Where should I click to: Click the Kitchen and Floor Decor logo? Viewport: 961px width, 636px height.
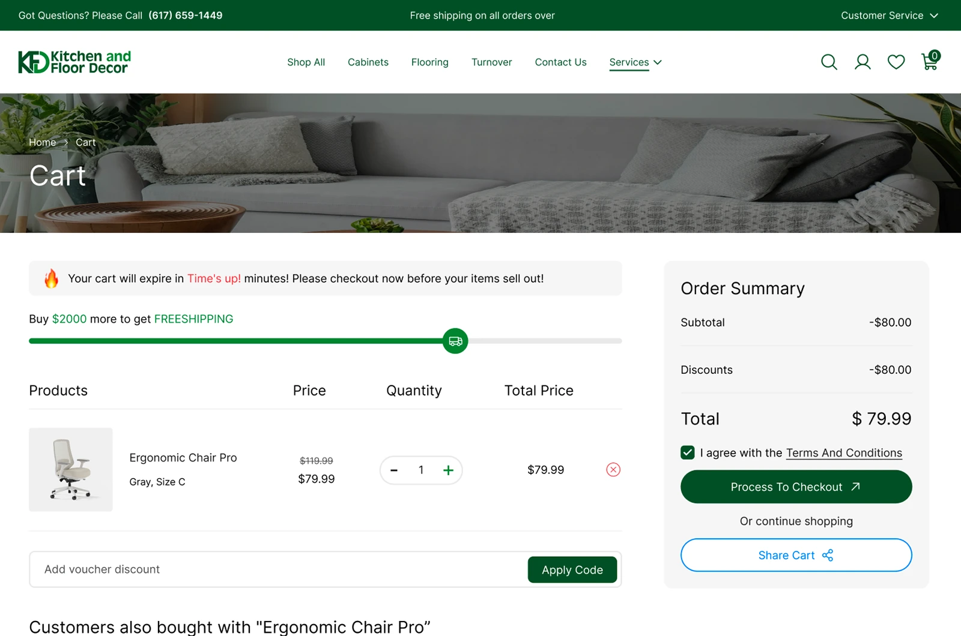click(x=74, y=62)
